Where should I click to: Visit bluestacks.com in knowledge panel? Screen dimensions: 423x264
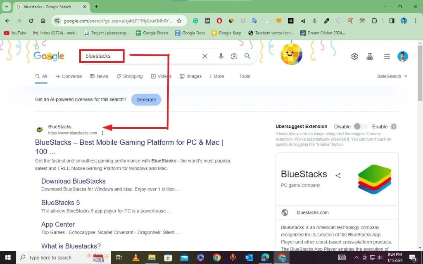312,212
